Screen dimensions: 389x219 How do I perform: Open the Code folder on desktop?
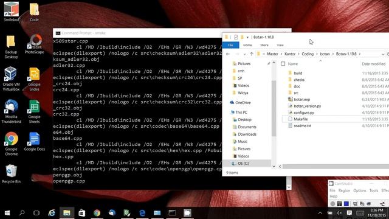click(x=34, y=12)
